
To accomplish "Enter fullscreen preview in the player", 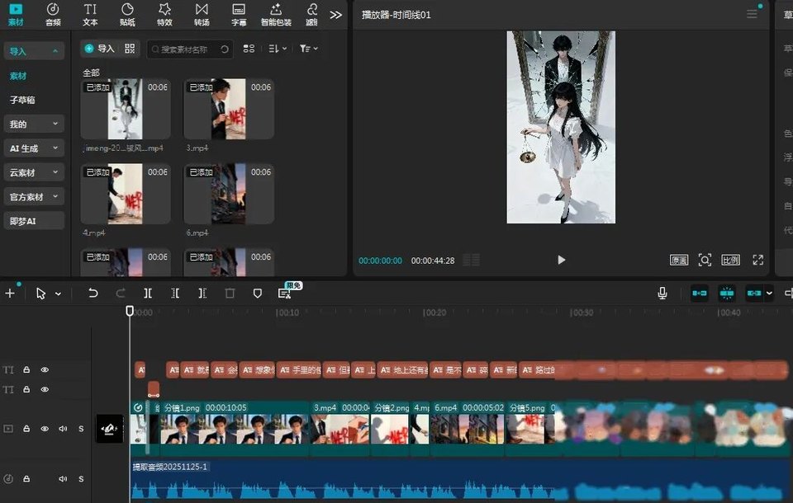I will pos(757,260).
